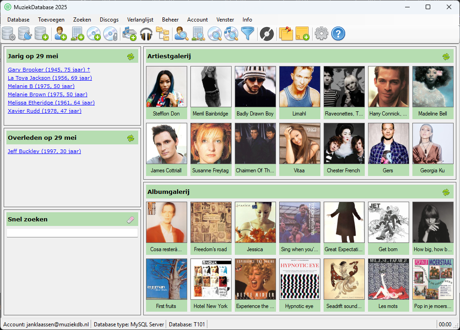
Task: Open Freedom's road album cover
Action: [x=211, y=222]
